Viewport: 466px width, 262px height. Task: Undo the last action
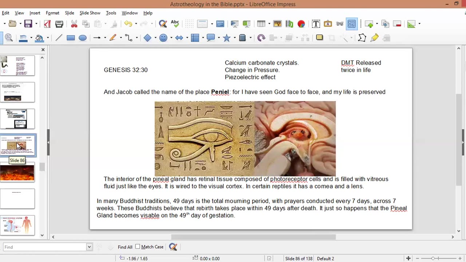pyautogui.click(x=128, y=24)
